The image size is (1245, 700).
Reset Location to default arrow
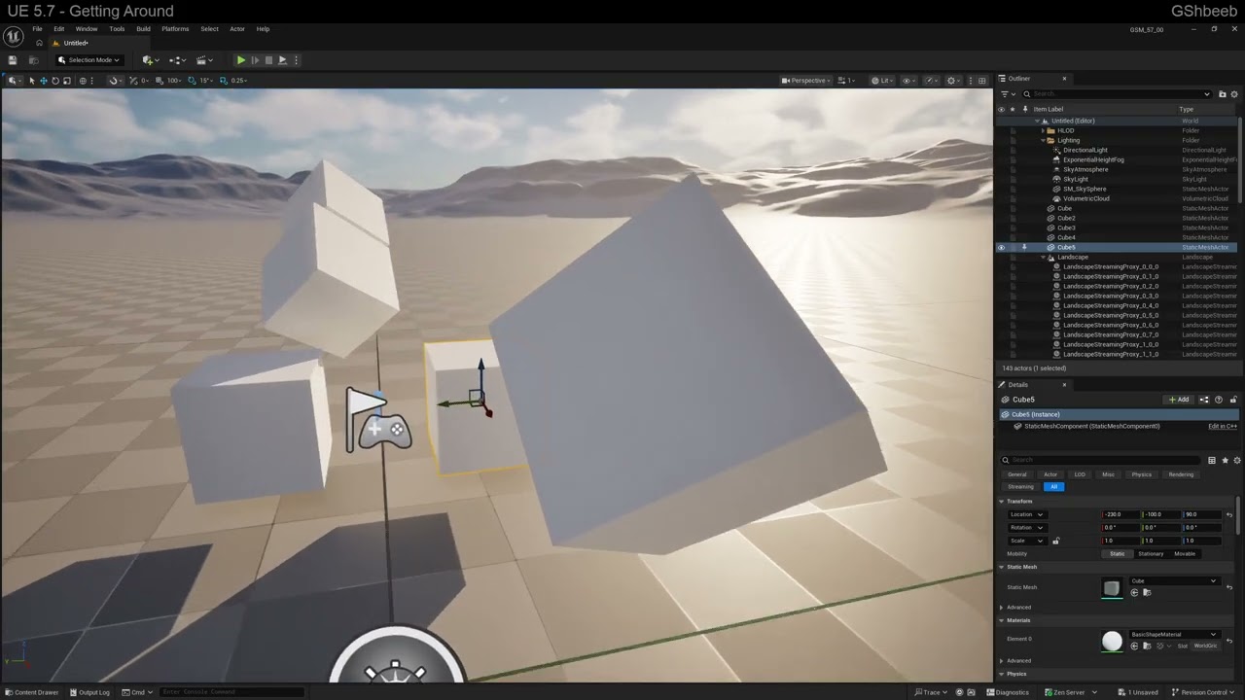tap(1229, 514)
